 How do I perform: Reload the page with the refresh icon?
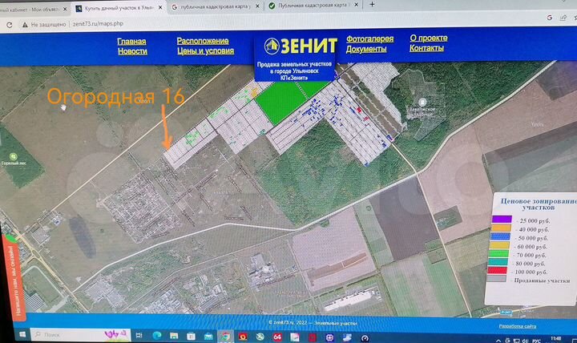tap(7, 24)
